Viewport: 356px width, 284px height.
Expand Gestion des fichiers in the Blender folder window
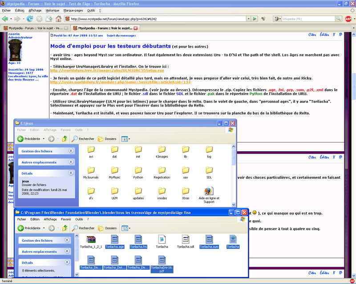(67, 240)
